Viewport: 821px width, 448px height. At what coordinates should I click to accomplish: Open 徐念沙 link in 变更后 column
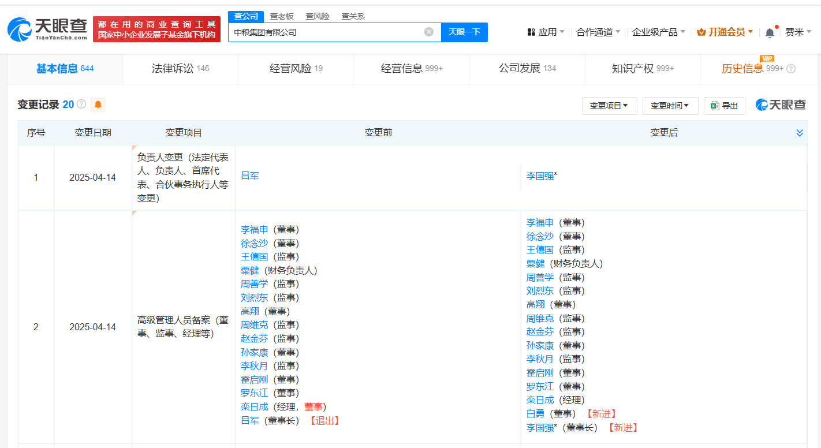(540, 236)
